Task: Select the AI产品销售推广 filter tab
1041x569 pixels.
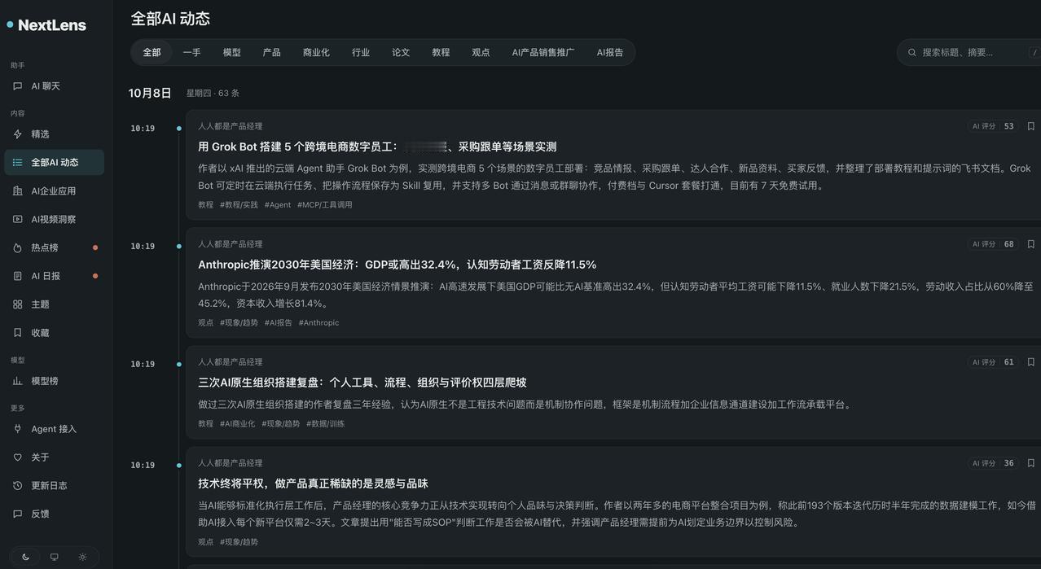Action: pyautogui.click(x=543, y=52)
